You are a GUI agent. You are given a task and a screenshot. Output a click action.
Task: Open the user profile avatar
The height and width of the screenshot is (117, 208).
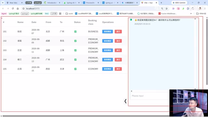tap(200, 8)
